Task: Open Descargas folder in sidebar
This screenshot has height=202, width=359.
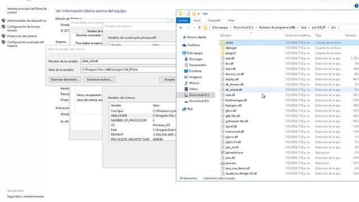Action: 196,59
